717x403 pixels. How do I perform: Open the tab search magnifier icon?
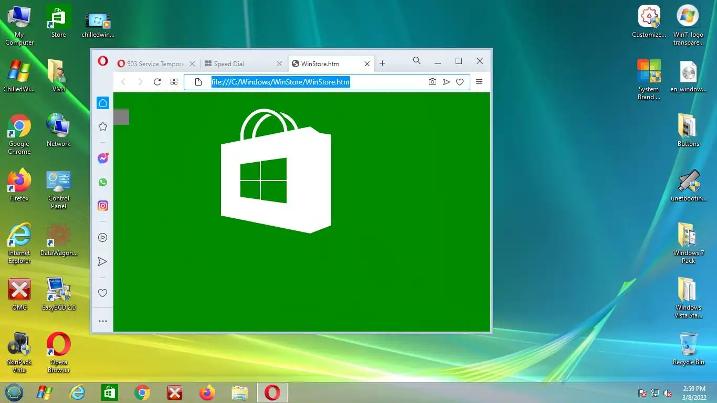(x=417, y=61)
